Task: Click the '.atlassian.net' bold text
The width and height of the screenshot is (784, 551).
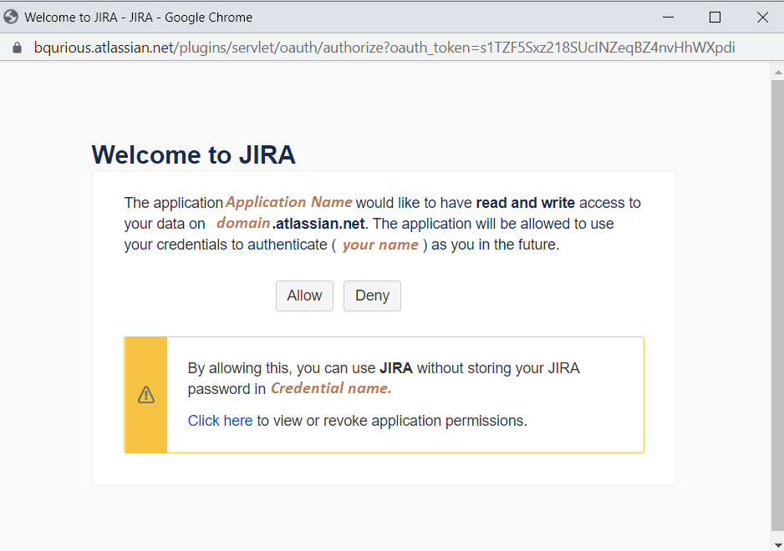Action: [x=318, y=223]
